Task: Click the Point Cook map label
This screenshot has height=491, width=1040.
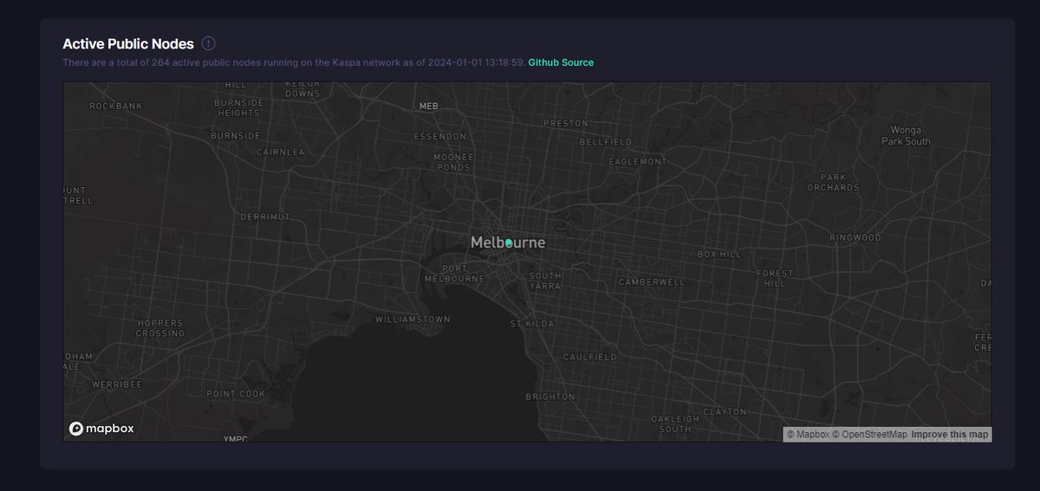Action: 237,393
